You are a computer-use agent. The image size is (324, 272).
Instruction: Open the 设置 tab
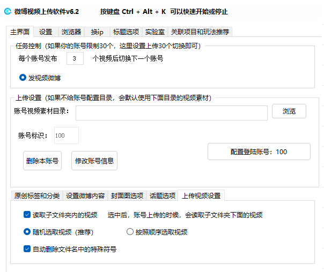click(46, 32)
